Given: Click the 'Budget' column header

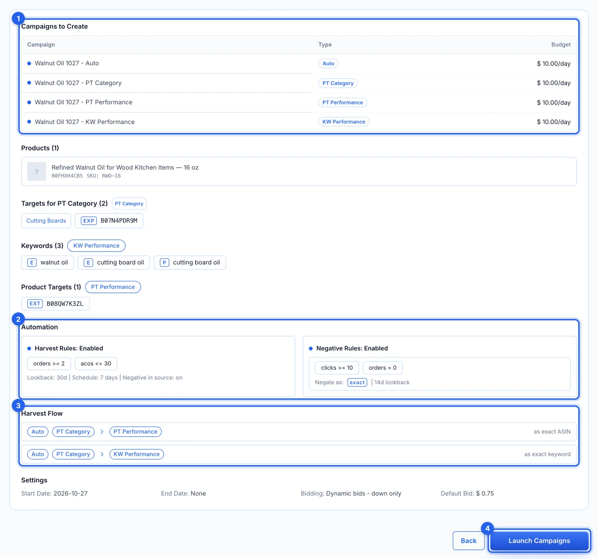Looking at the screenshot, I should coord(561,44).
